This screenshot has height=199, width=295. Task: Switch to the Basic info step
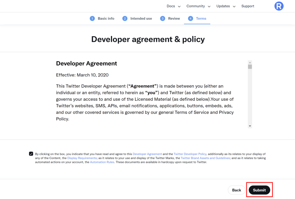(102, 19)
